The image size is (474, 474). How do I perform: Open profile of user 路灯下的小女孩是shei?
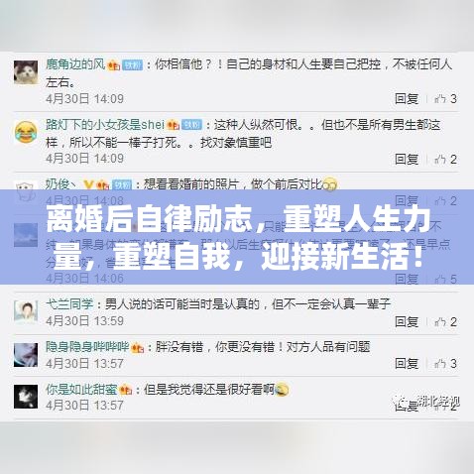[x=105, y=125]
